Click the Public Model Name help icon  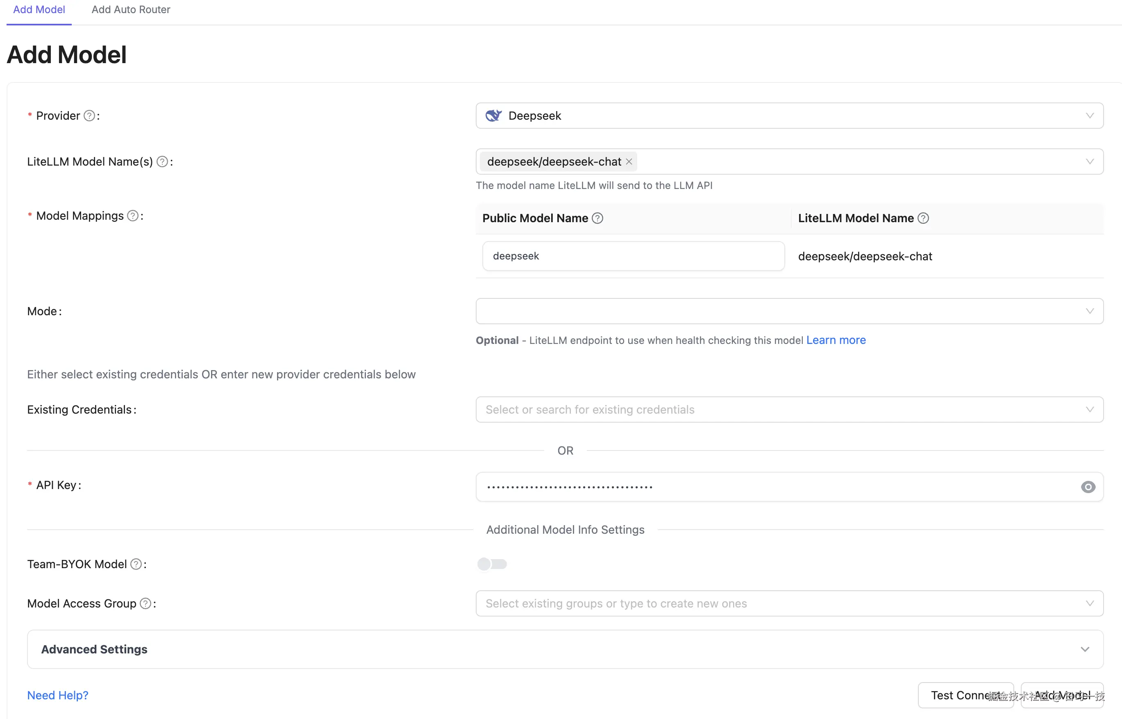point(597,218)
